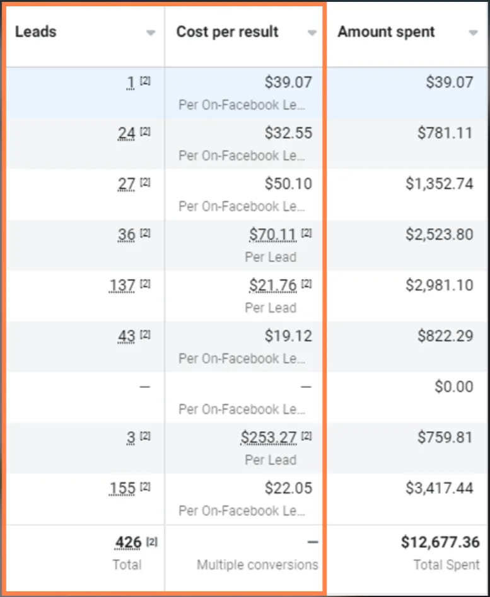
Task: Click the 426 total leads value
Action: [128, 543]
